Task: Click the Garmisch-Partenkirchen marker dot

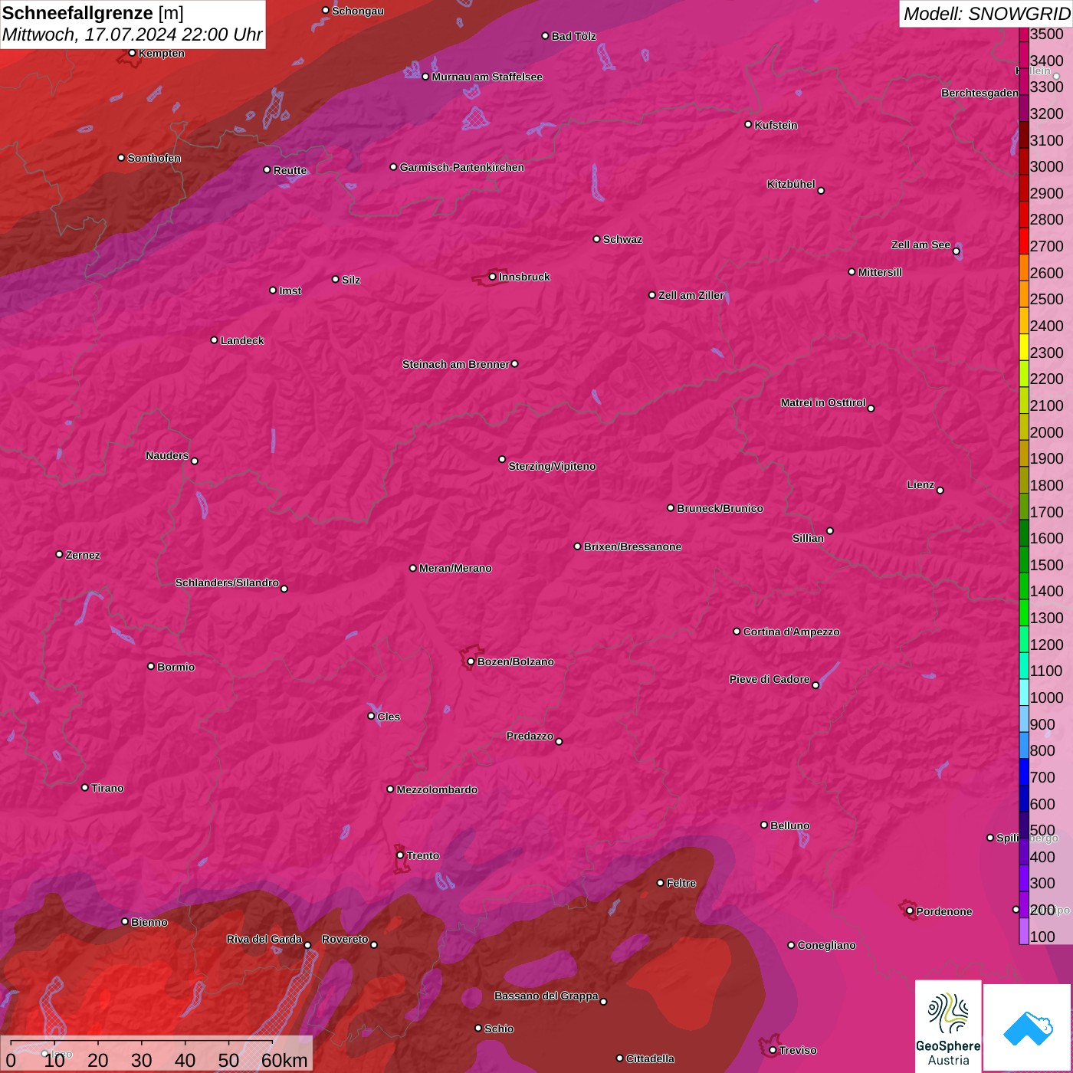Action: click(393, 166)
